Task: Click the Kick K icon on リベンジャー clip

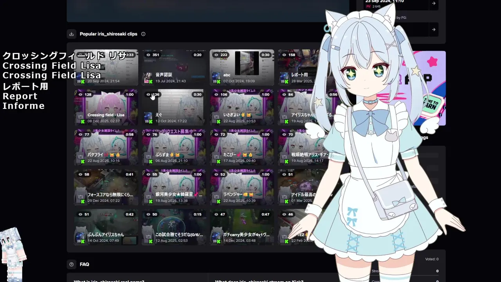Action: click(218, 201)
